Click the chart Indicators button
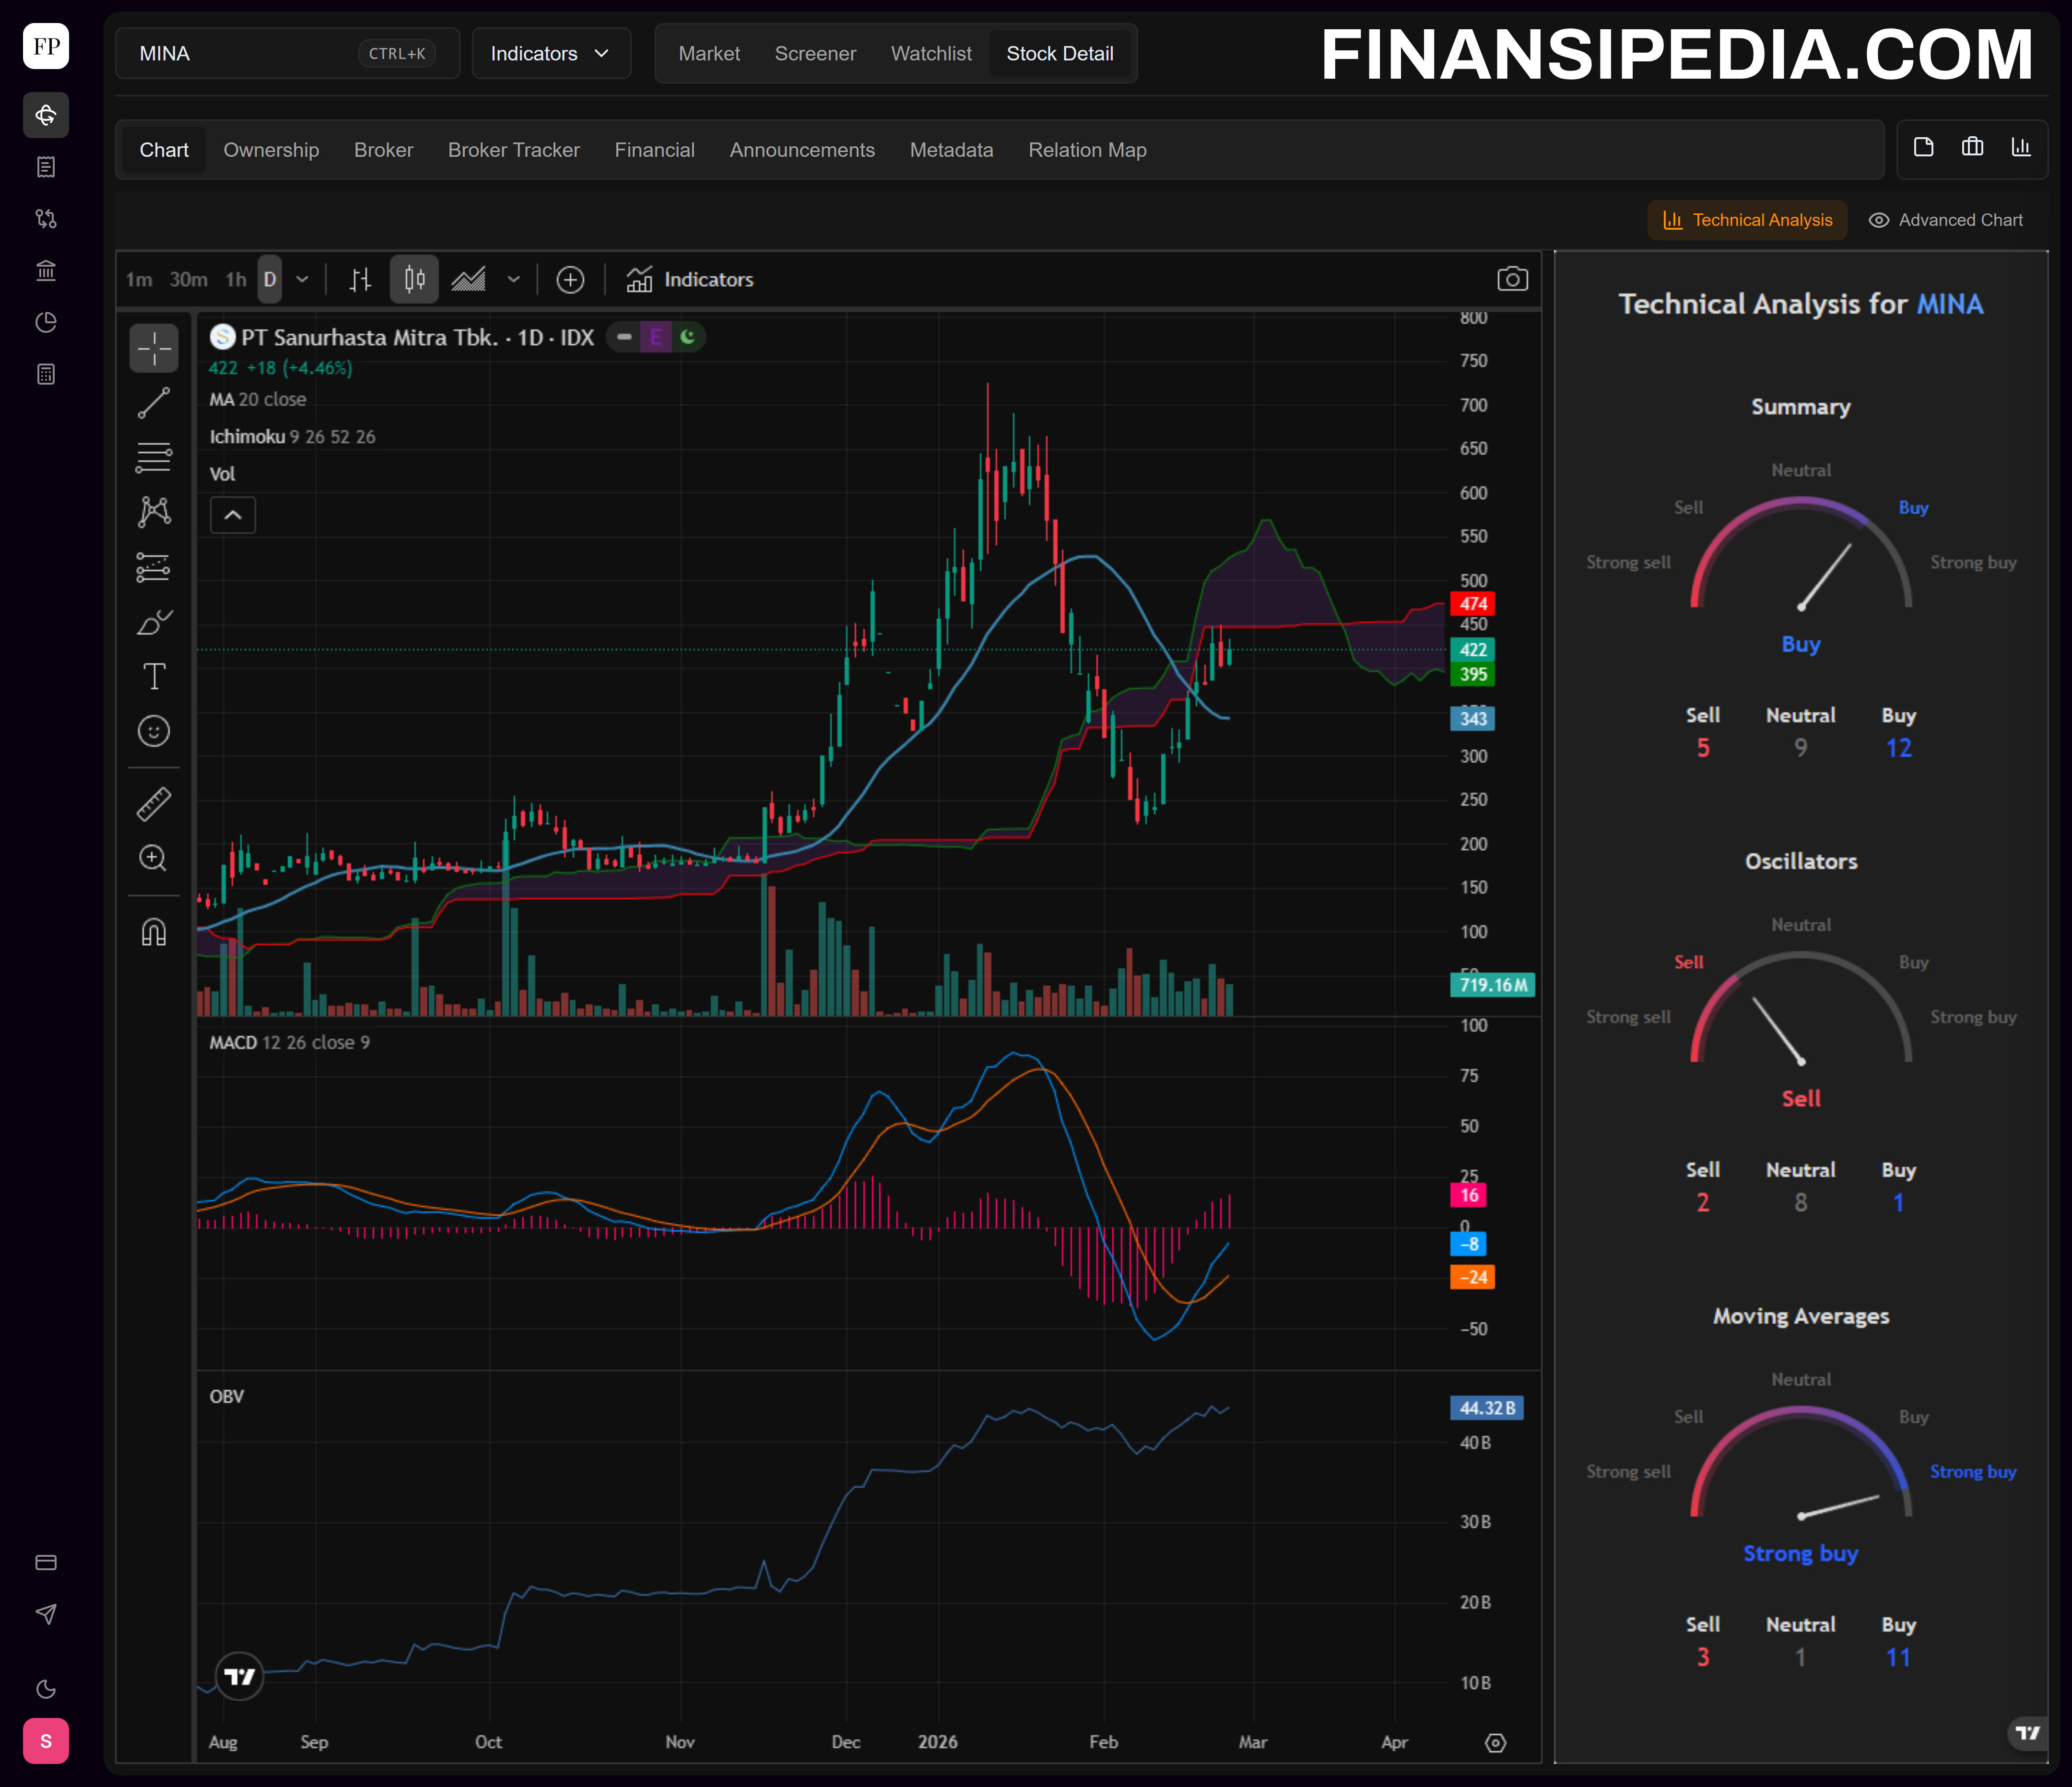 coord(690,280)
